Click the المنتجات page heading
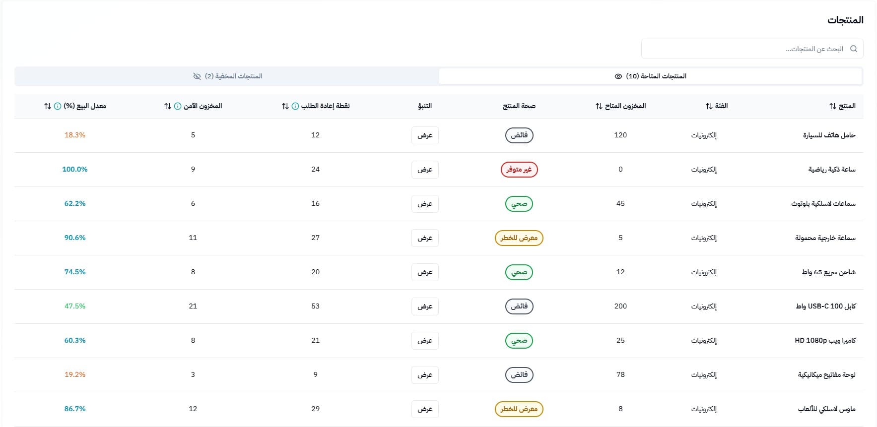The height and width of the screenshot is (427, 877). pyautogui.click(x=845, y=20)
